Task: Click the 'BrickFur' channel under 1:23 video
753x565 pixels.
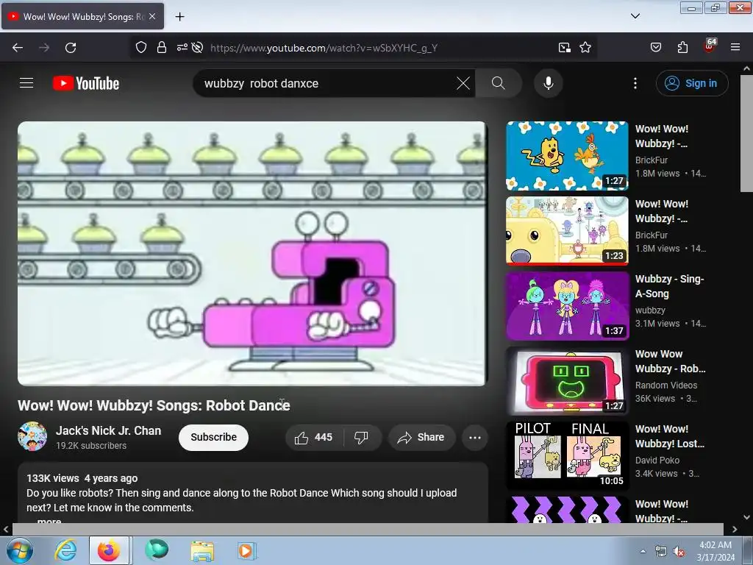Action: click(x=652, y=235)
